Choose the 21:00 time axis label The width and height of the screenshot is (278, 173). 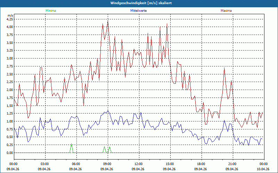[232, 164]
